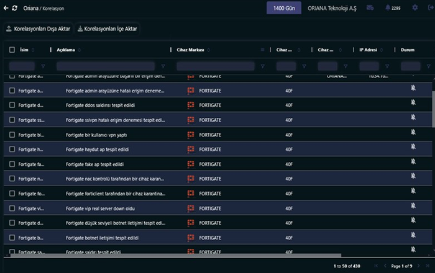Click 'Fortigate bir kullanıcı vpn yaptı' text

96,135
